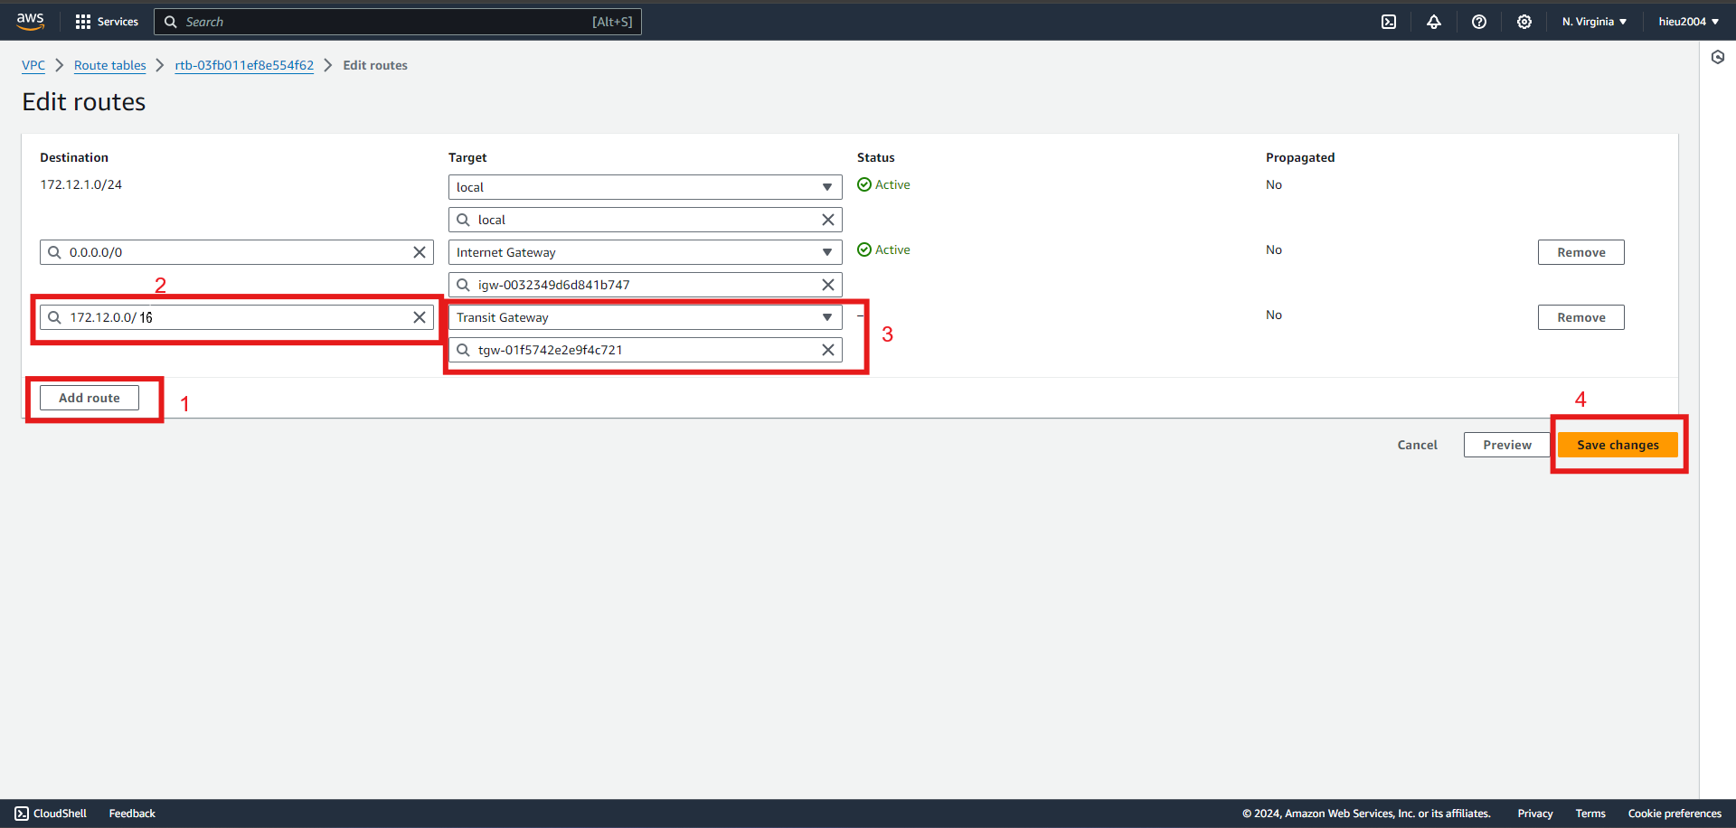Go to Route tables breadcrumb
The image size is (1736, 828).
110,65
